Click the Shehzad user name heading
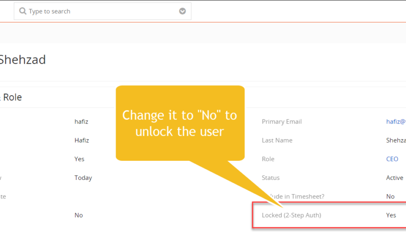 pyautogui.click(x=22, y=60)
